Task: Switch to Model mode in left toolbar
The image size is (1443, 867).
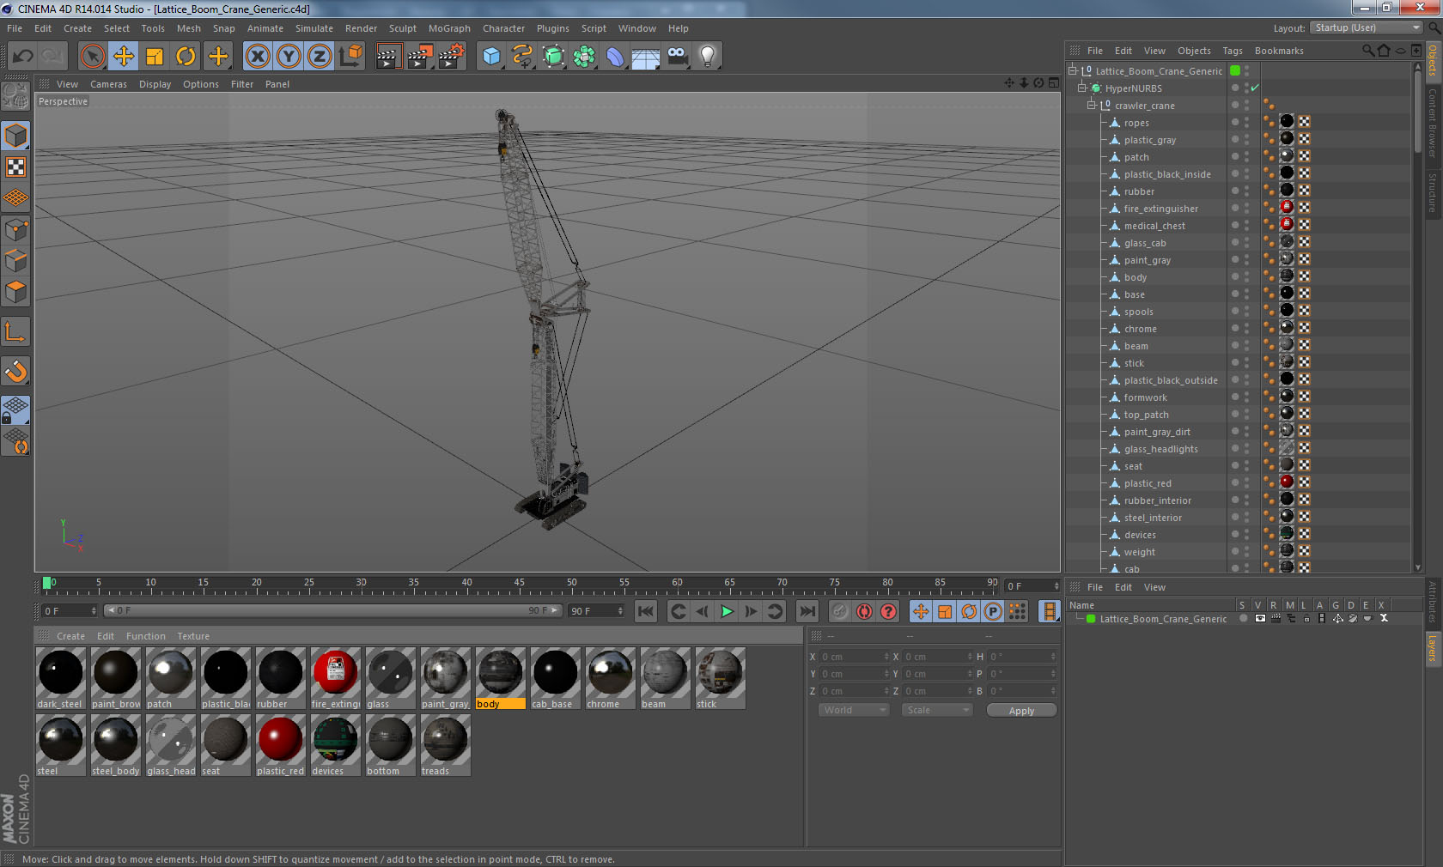Action: [15, 136]
